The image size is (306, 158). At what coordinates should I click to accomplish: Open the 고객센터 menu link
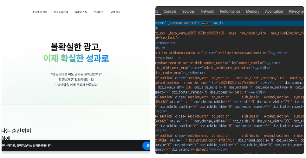115,12
